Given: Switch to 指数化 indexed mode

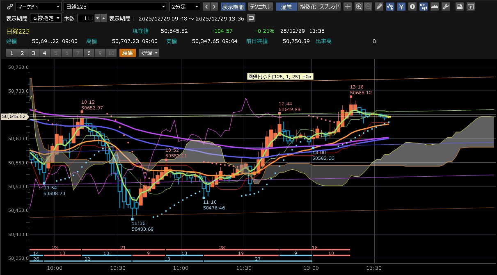Looking at the screenshot, I should coord(308,7).
